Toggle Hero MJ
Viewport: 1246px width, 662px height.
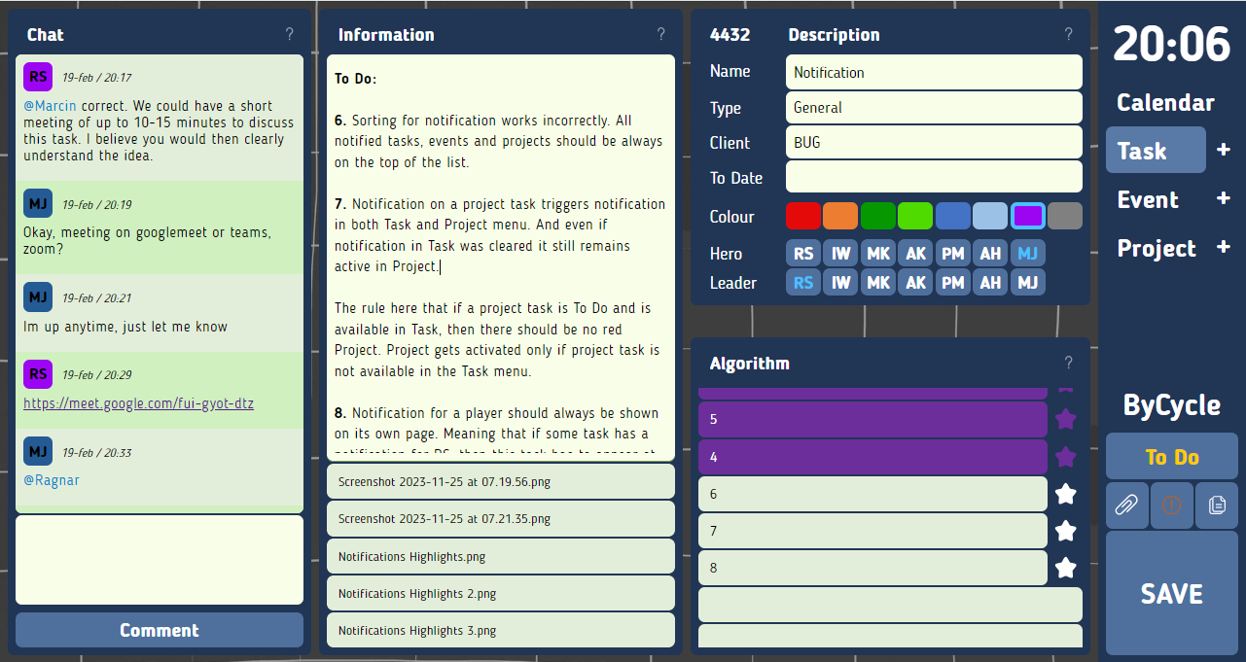coord(1028,254)
